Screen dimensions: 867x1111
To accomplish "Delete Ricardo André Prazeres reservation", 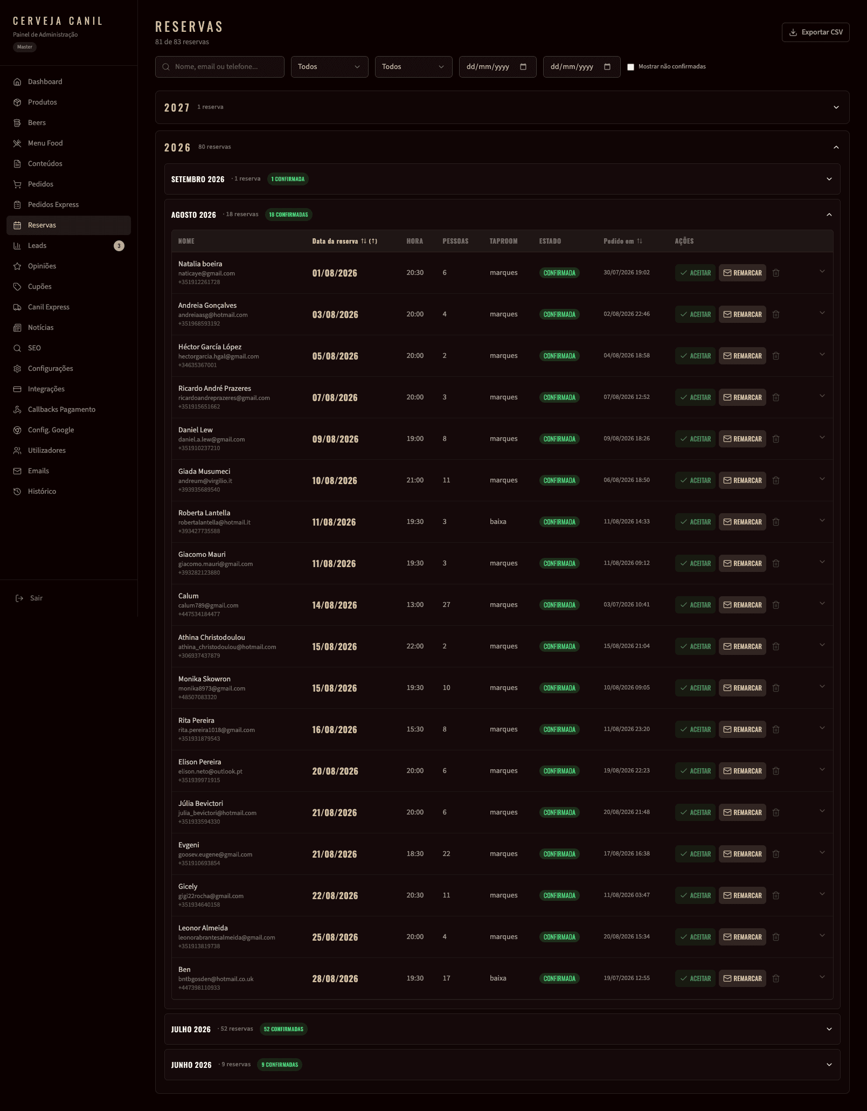I will tap(776, 397).
